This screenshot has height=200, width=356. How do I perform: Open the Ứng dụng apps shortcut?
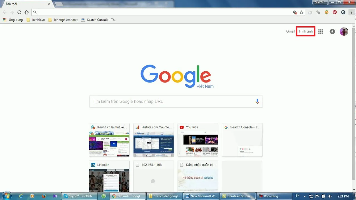[13, 20]
